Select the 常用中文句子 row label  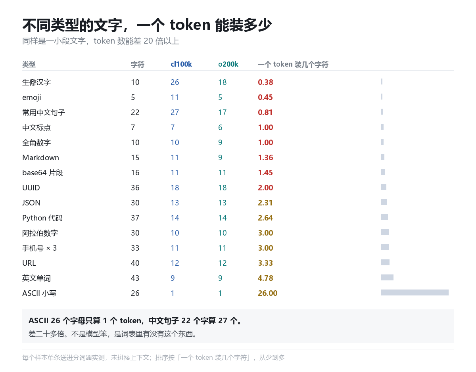click(44, 113)
